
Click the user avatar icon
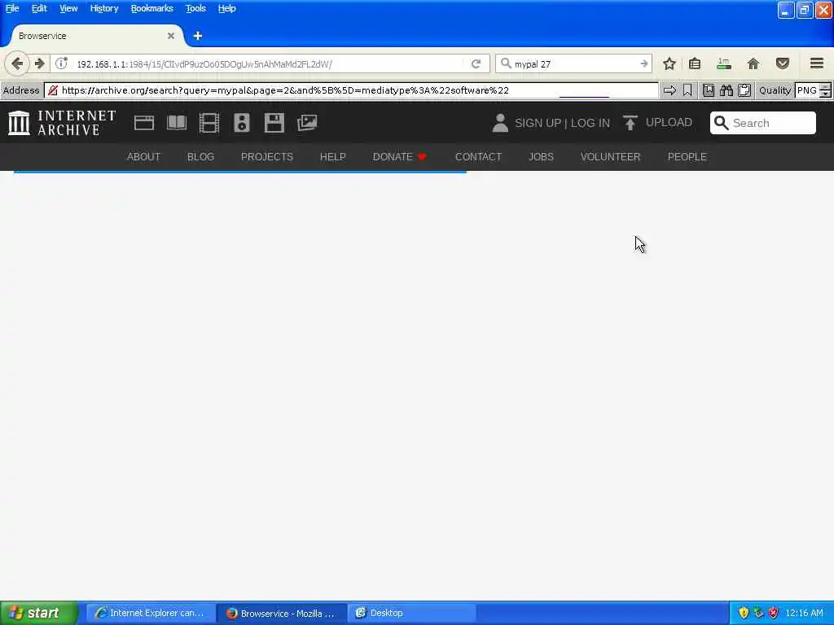pyautogui.click(x=500, y=123)
